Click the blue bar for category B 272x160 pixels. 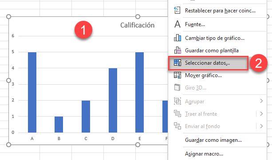click(x=59, y=125)
